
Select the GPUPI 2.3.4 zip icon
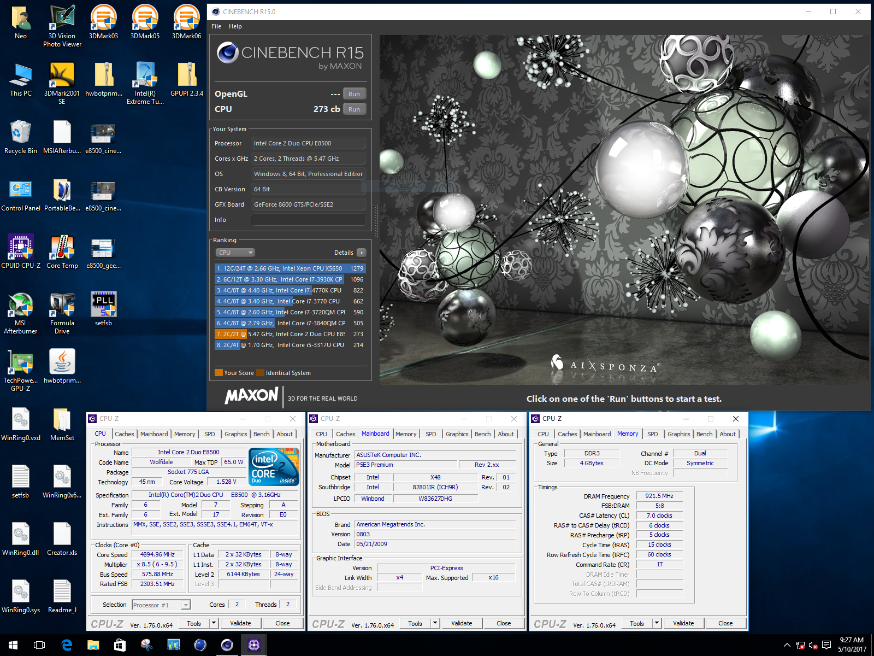pos(187,79)
